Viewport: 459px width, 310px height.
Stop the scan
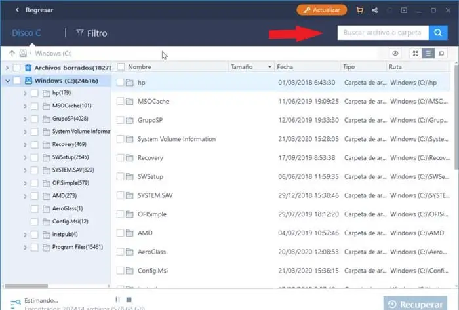(129, 300)
